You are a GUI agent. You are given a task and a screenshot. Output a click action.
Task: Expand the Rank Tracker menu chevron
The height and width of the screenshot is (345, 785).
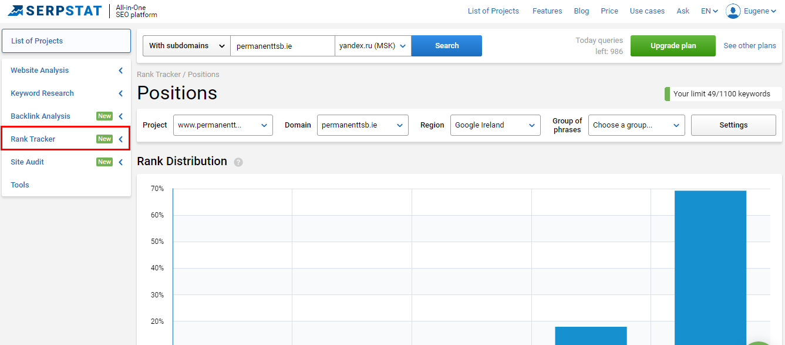coord(121,139)
